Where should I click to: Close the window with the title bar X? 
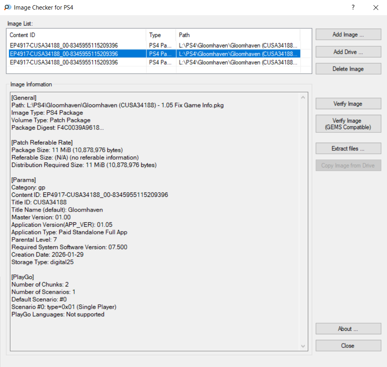375,8
